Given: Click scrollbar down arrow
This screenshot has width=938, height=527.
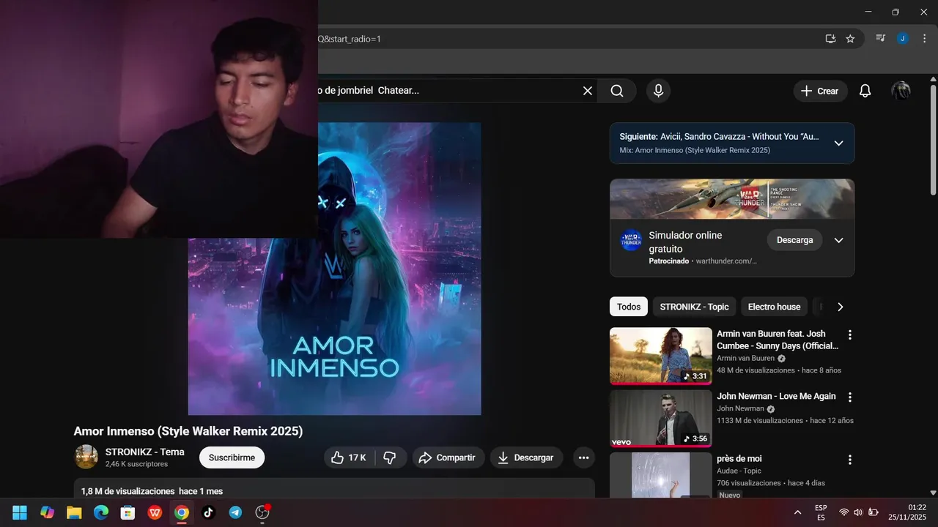Looking at the screenshot, I should 933,493.
